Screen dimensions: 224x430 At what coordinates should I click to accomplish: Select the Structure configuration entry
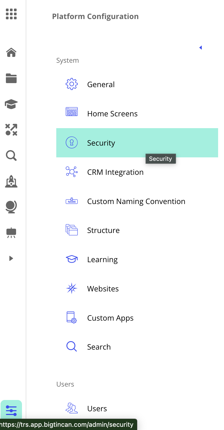[103, 230]
